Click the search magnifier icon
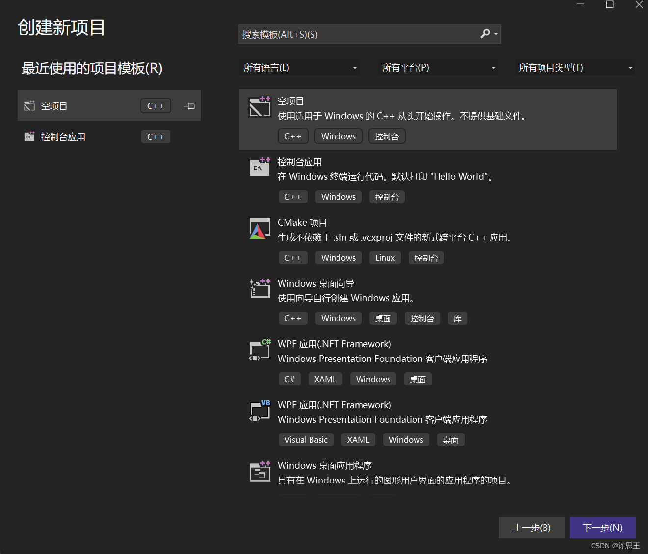This screenshot has width=648, height=554. [x=485, y=34]
